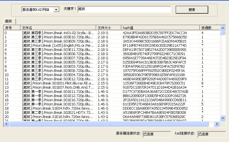Image resolution: width=229 pixels, height=142 pixels.
Task: Click the 2.16 G file size cell
Action: (103, 79)
